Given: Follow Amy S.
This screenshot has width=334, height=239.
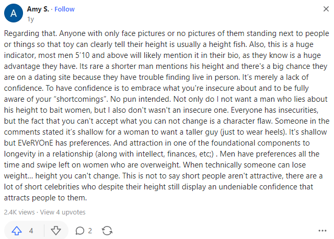Looking at the screenshot, I should [x=64, y=9].
